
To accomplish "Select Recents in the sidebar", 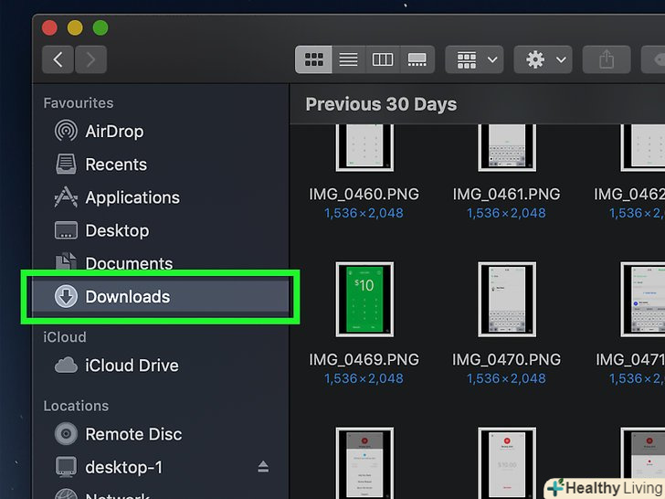I will pos(115,165).
